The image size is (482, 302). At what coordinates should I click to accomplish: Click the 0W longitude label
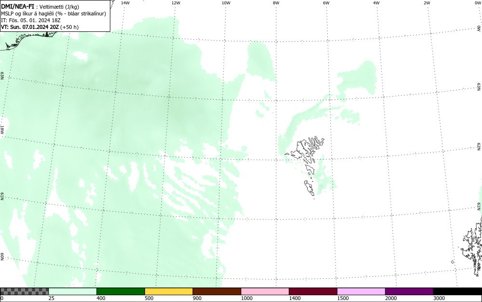pyautogui.click(x=478, y=3)
